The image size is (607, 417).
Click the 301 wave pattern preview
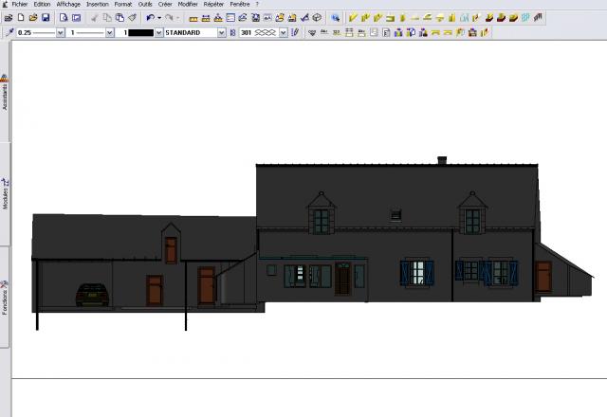tap(266, 33)
